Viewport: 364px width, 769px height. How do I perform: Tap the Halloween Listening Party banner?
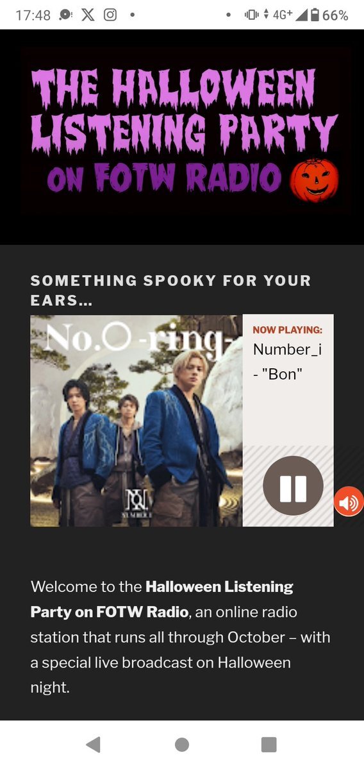[182, 137]
